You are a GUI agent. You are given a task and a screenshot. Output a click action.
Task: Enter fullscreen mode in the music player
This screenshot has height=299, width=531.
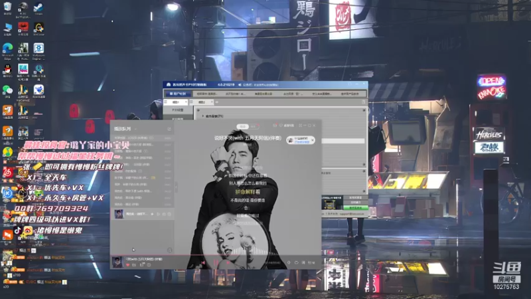(x=300, y=126)
